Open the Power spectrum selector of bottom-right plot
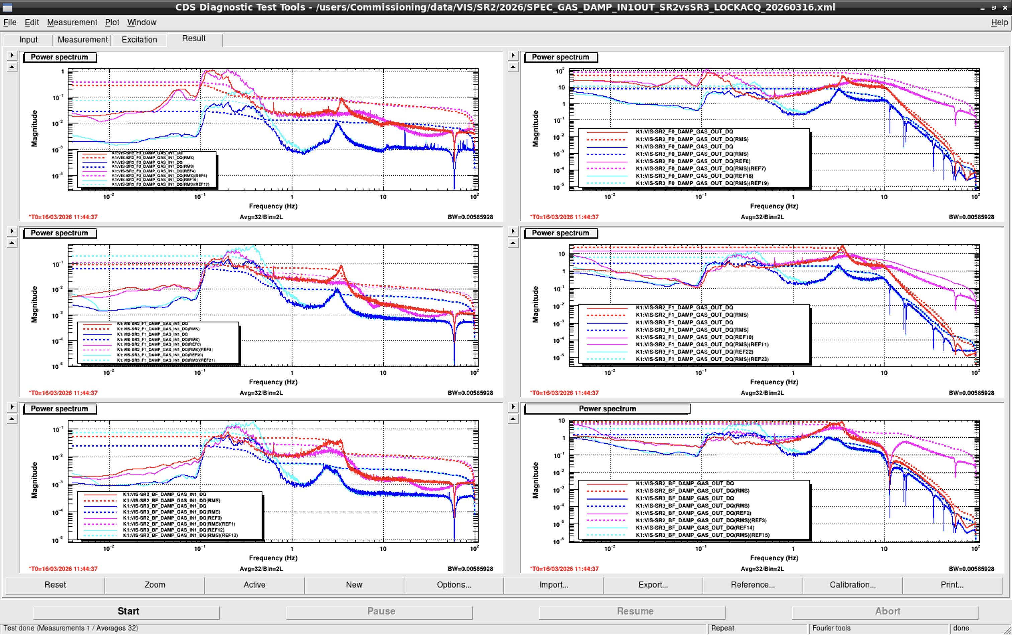Image resolution: width=1012 pixels, height=635 pixels. coord(607,409)
